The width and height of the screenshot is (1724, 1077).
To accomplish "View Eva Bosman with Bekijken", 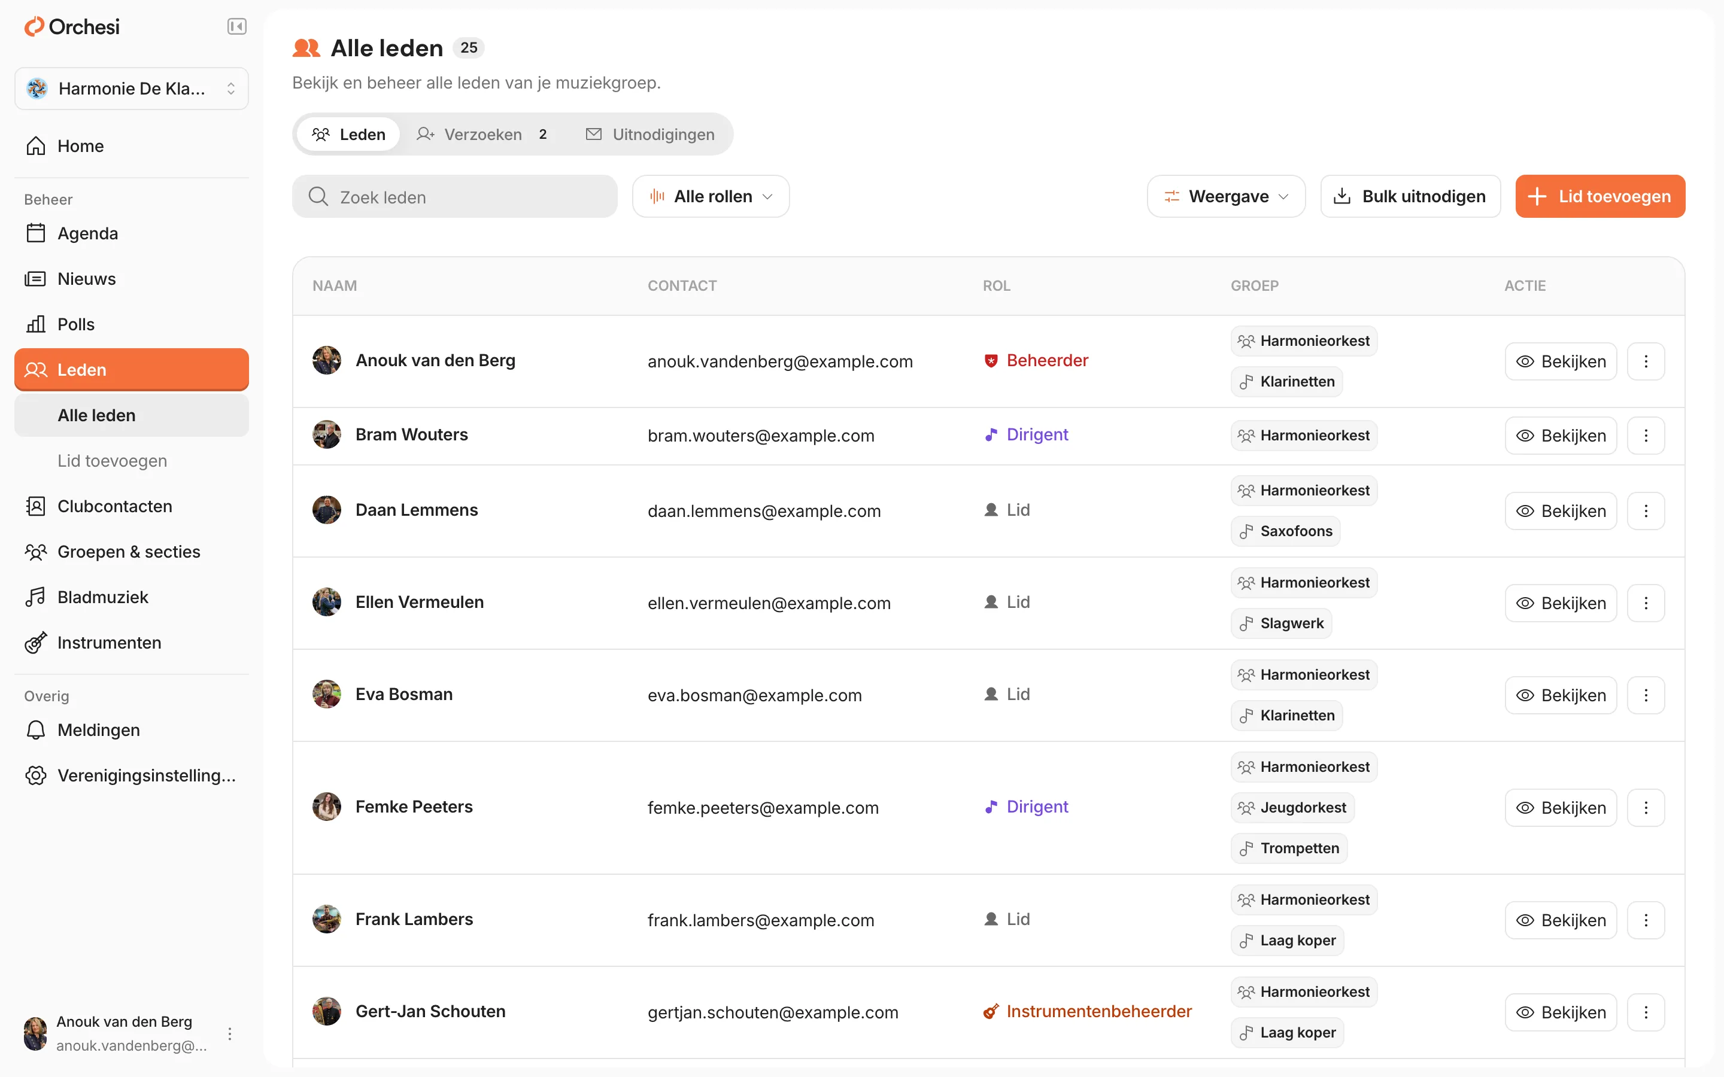I will pyautogui.click(x=1561, y=695).
